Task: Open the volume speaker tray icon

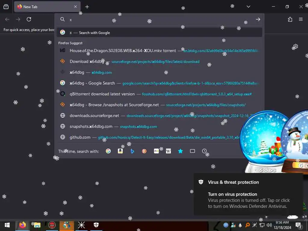Action: pos(269,225)
